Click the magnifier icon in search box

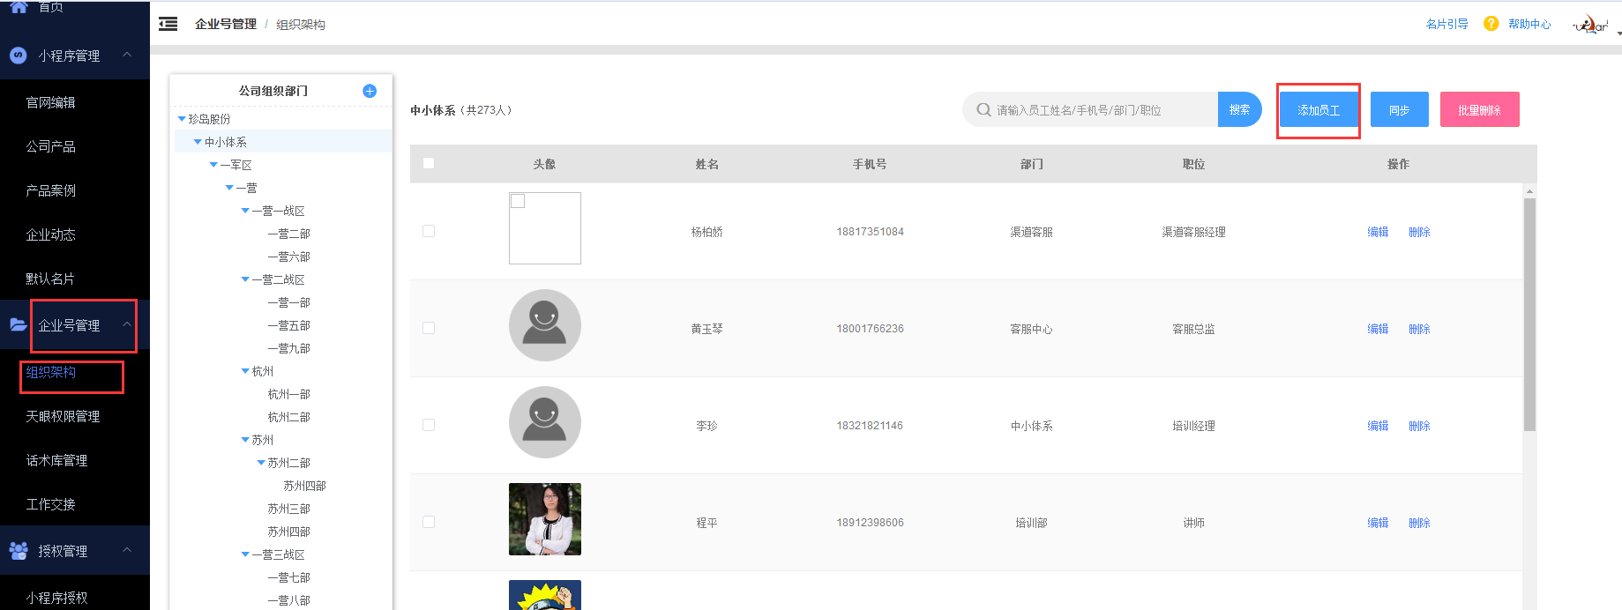point(983,110)
